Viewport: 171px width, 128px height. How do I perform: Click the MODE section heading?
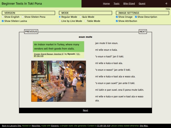[85, 13]
